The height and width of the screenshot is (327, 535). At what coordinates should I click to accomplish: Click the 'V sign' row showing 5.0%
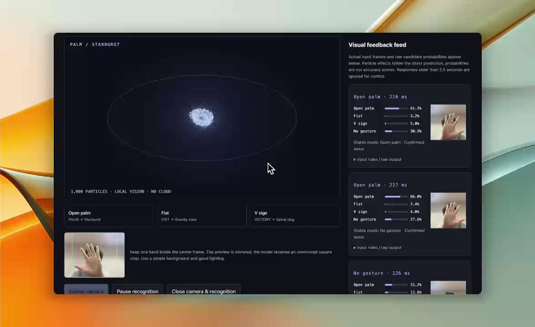(388, 124)
